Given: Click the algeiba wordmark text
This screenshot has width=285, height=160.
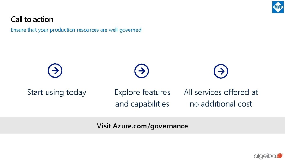Looking at the screenshot, I should pos(264,156).
